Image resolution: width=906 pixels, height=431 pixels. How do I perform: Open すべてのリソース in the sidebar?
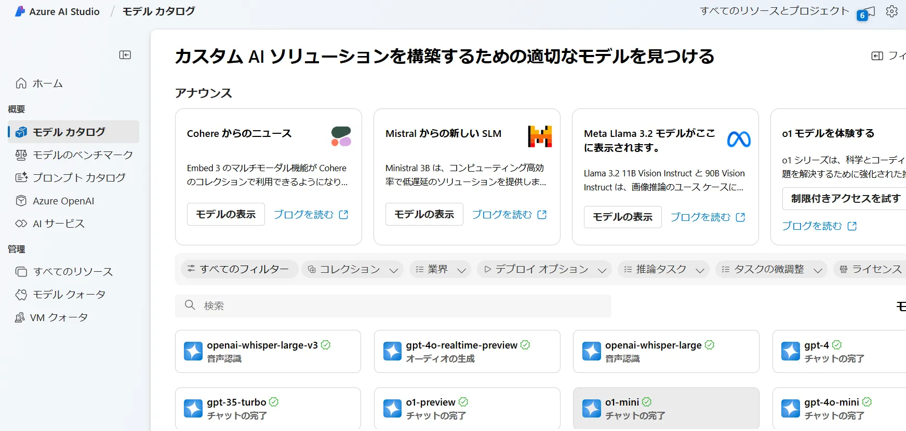click(73, 272)
